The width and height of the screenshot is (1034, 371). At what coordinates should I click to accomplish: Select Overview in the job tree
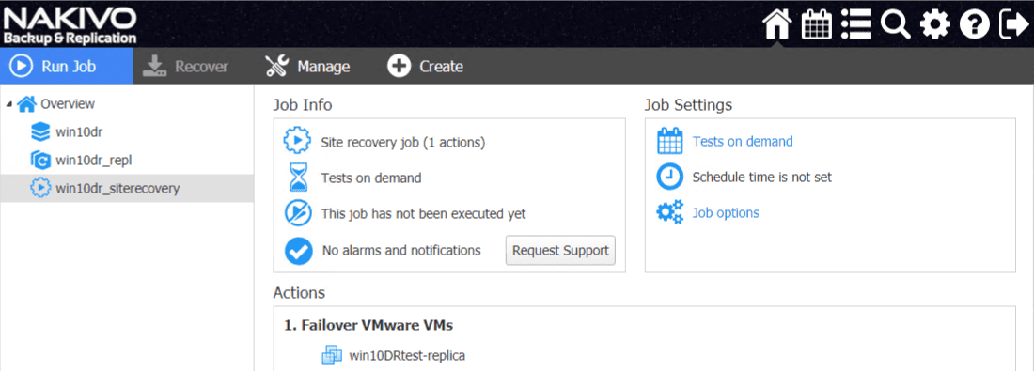click(68, 104)
